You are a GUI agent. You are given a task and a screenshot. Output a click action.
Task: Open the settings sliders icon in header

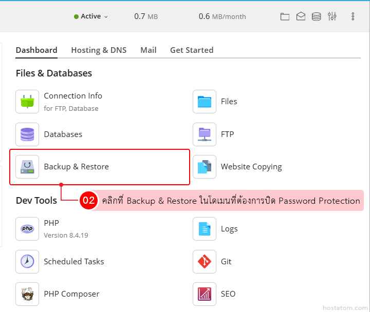pyautogui.click(x=332, y=16)
